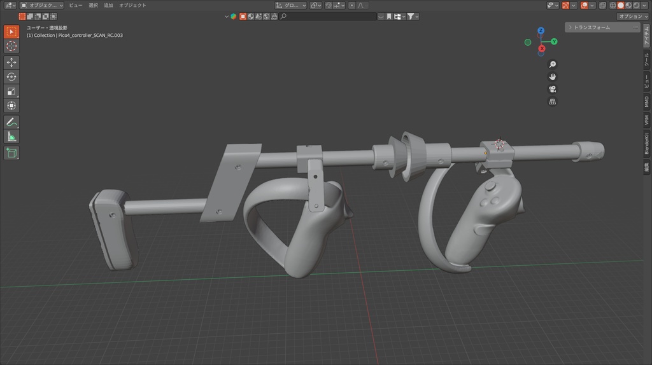The height and width of the screenshot is (365, 652).
Task: Switch to rendered viewport shading
Action: tap(636, 5)
